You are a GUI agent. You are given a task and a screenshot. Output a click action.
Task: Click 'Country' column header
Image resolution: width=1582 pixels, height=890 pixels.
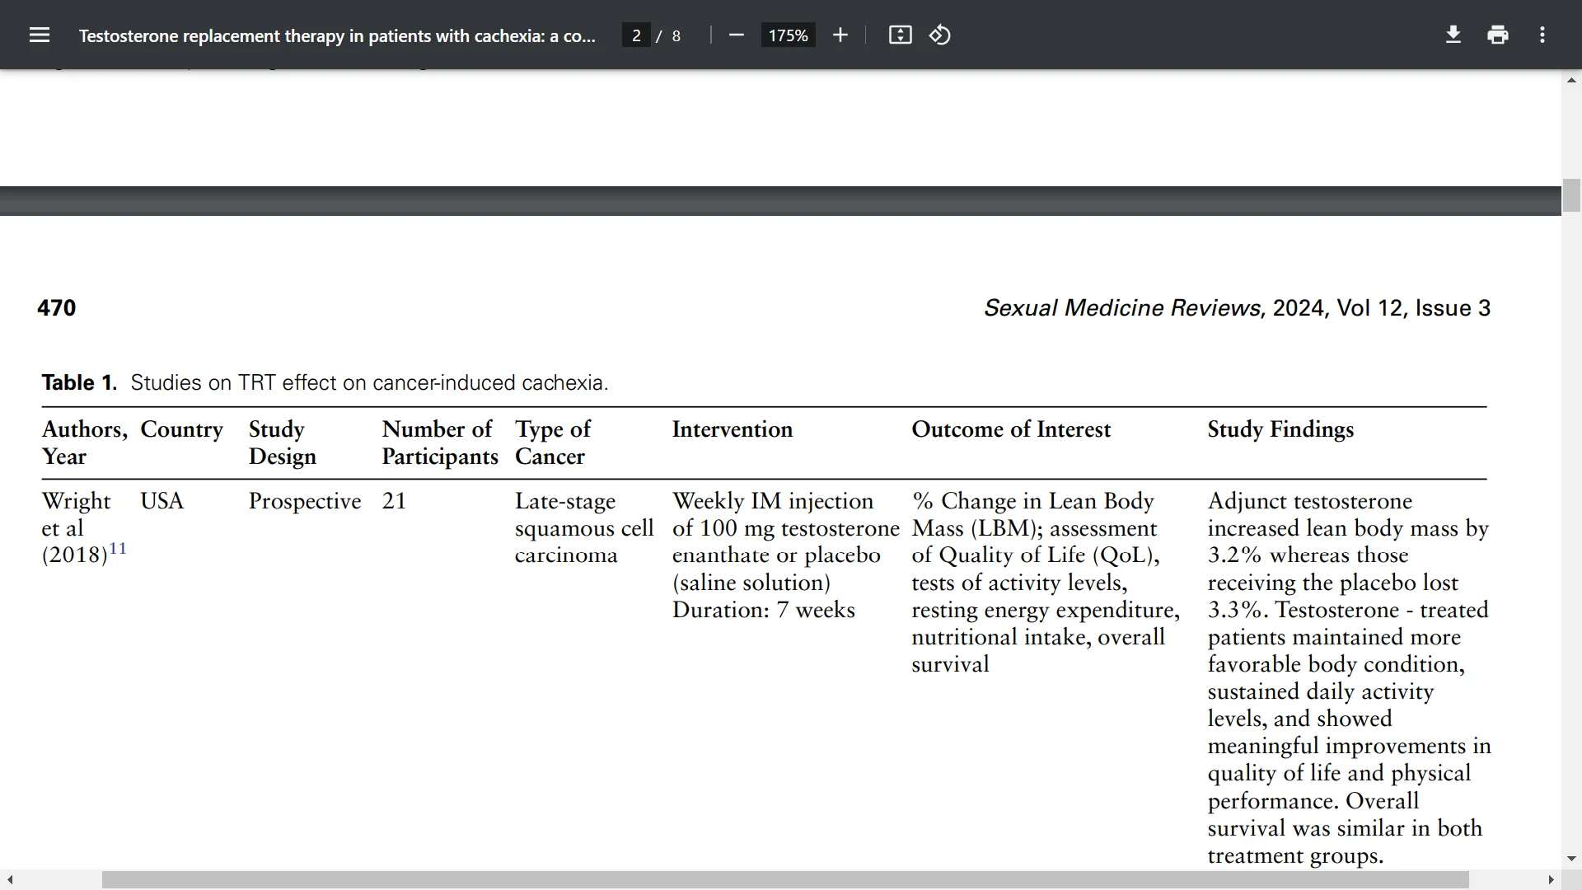pyautogui.click(x=181, y=429)
